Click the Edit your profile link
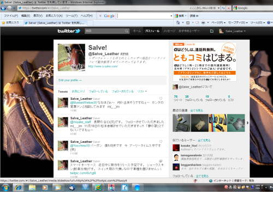 pos(70,80)
